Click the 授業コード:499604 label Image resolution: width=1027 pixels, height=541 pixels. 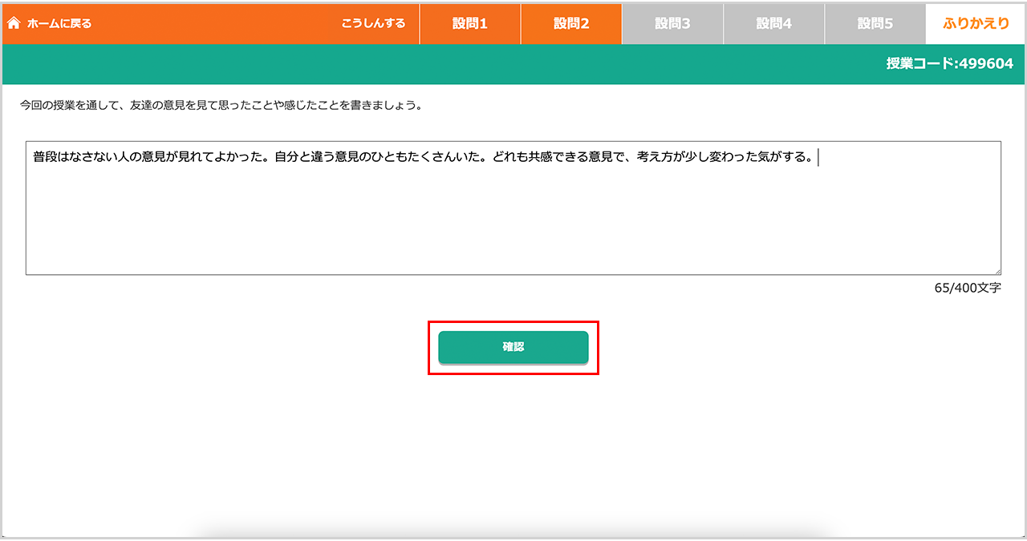pyautogui.click(x=949, y=64)
